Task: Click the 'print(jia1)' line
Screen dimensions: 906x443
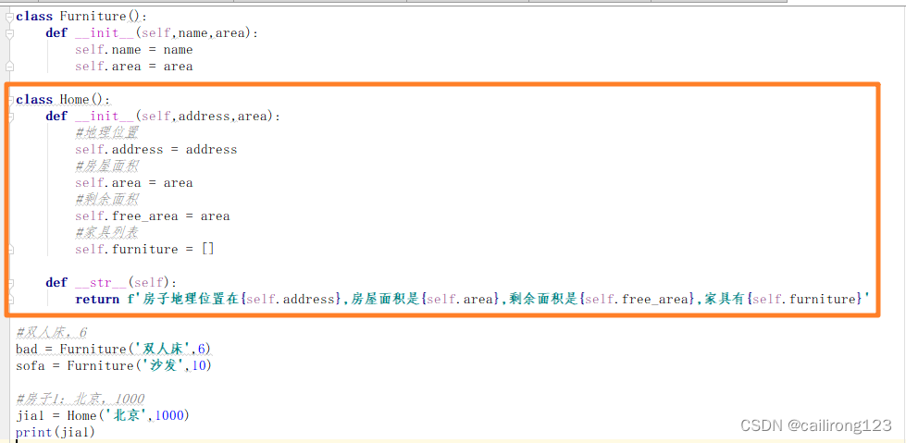Action: click(56, 432)
